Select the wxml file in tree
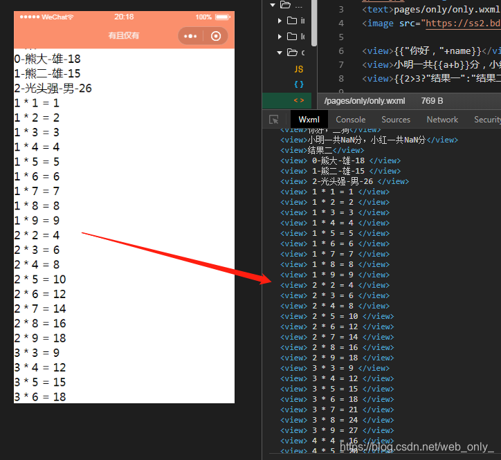This screenshot has height=460, width=501. click(299, 100)
